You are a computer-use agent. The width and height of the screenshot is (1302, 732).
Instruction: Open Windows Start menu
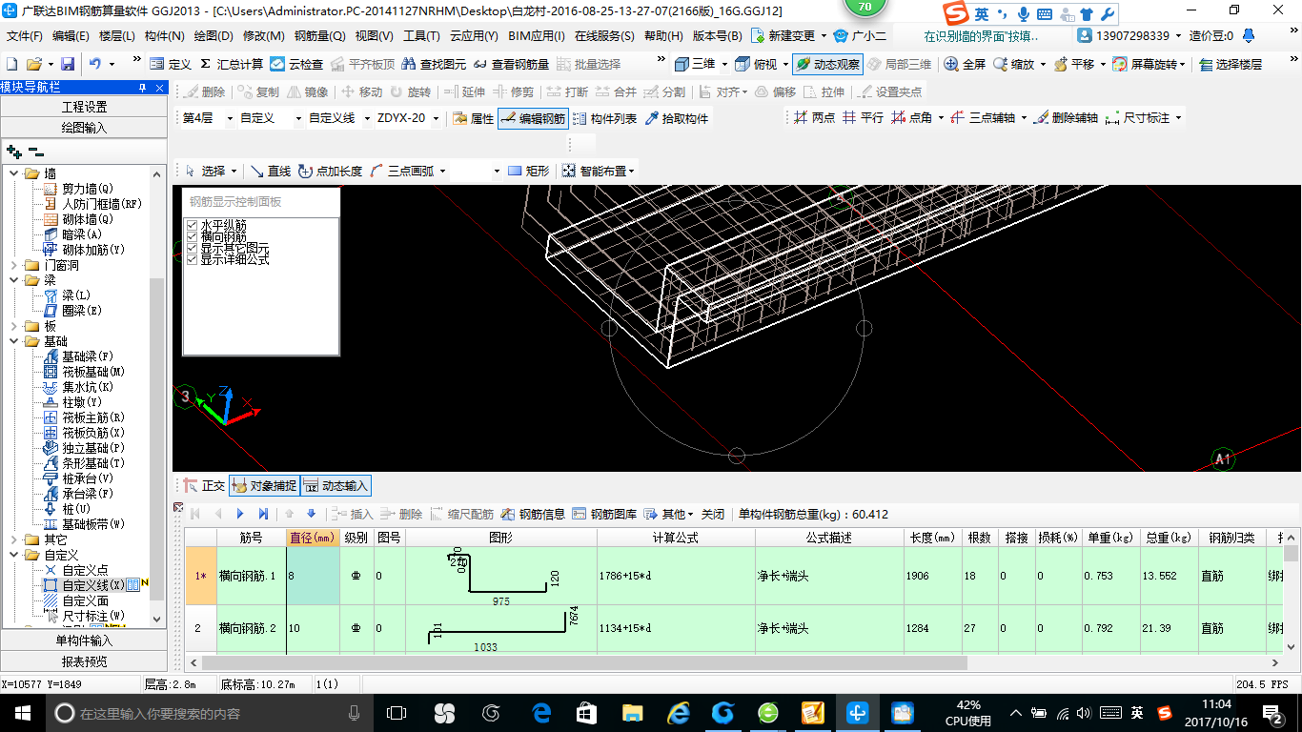tap(22, 713)
